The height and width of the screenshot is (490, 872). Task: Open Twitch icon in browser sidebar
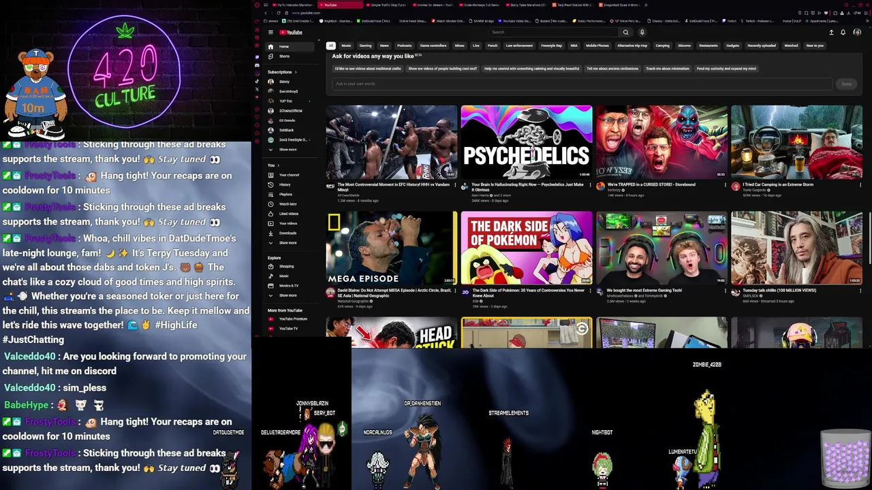258,57
